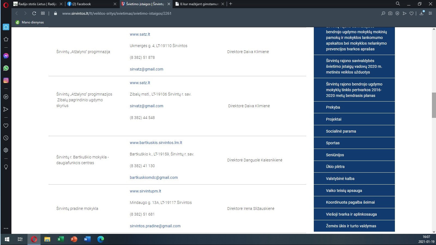Screen dimensions: 436x245
Task: Switch to Radijo stotis Lietus tab
Action: pos(37,4)
